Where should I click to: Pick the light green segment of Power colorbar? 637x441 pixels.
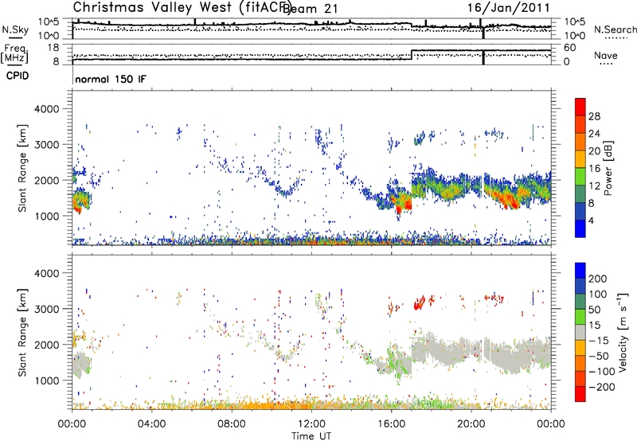coord(580,177)
